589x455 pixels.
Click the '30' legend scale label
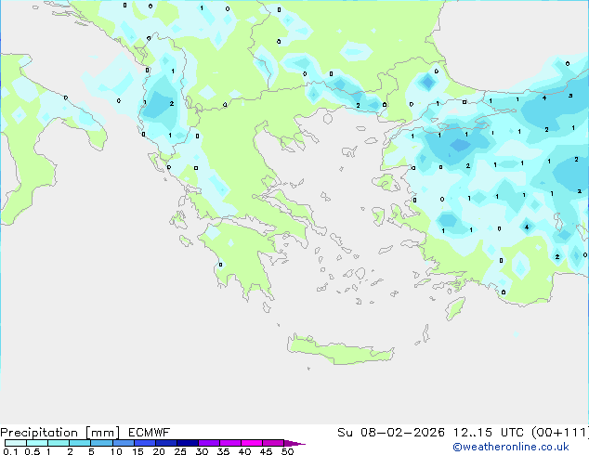[x=202, y=451]
